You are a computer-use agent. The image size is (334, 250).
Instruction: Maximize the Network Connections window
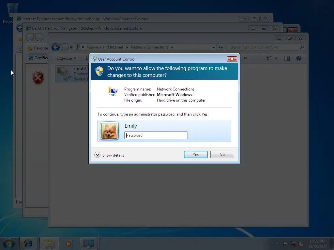[x=290, y=38]
